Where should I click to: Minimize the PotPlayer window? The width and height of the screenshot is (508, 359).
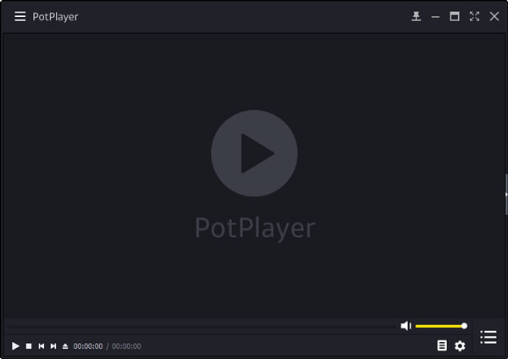[x=435, y=17]
